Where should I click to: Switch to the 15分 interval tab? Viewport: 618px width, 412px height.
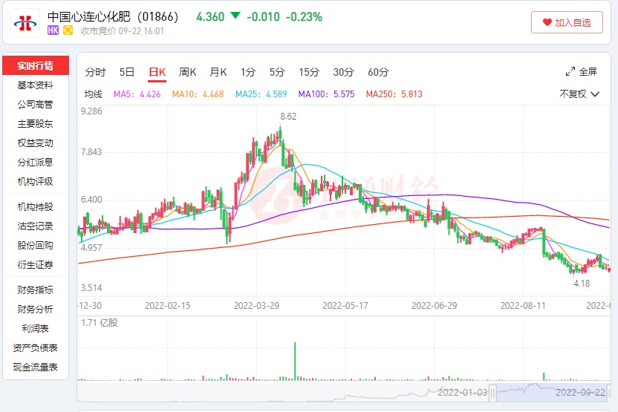(309, 72)
